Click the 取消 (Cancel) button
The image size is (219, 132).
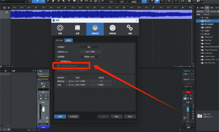[130, 117]
